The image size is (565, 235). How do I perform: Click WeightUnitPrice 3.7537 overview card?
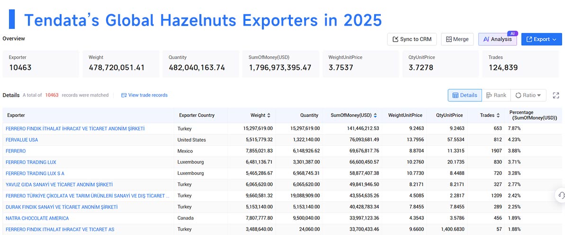tap(361, 64)
